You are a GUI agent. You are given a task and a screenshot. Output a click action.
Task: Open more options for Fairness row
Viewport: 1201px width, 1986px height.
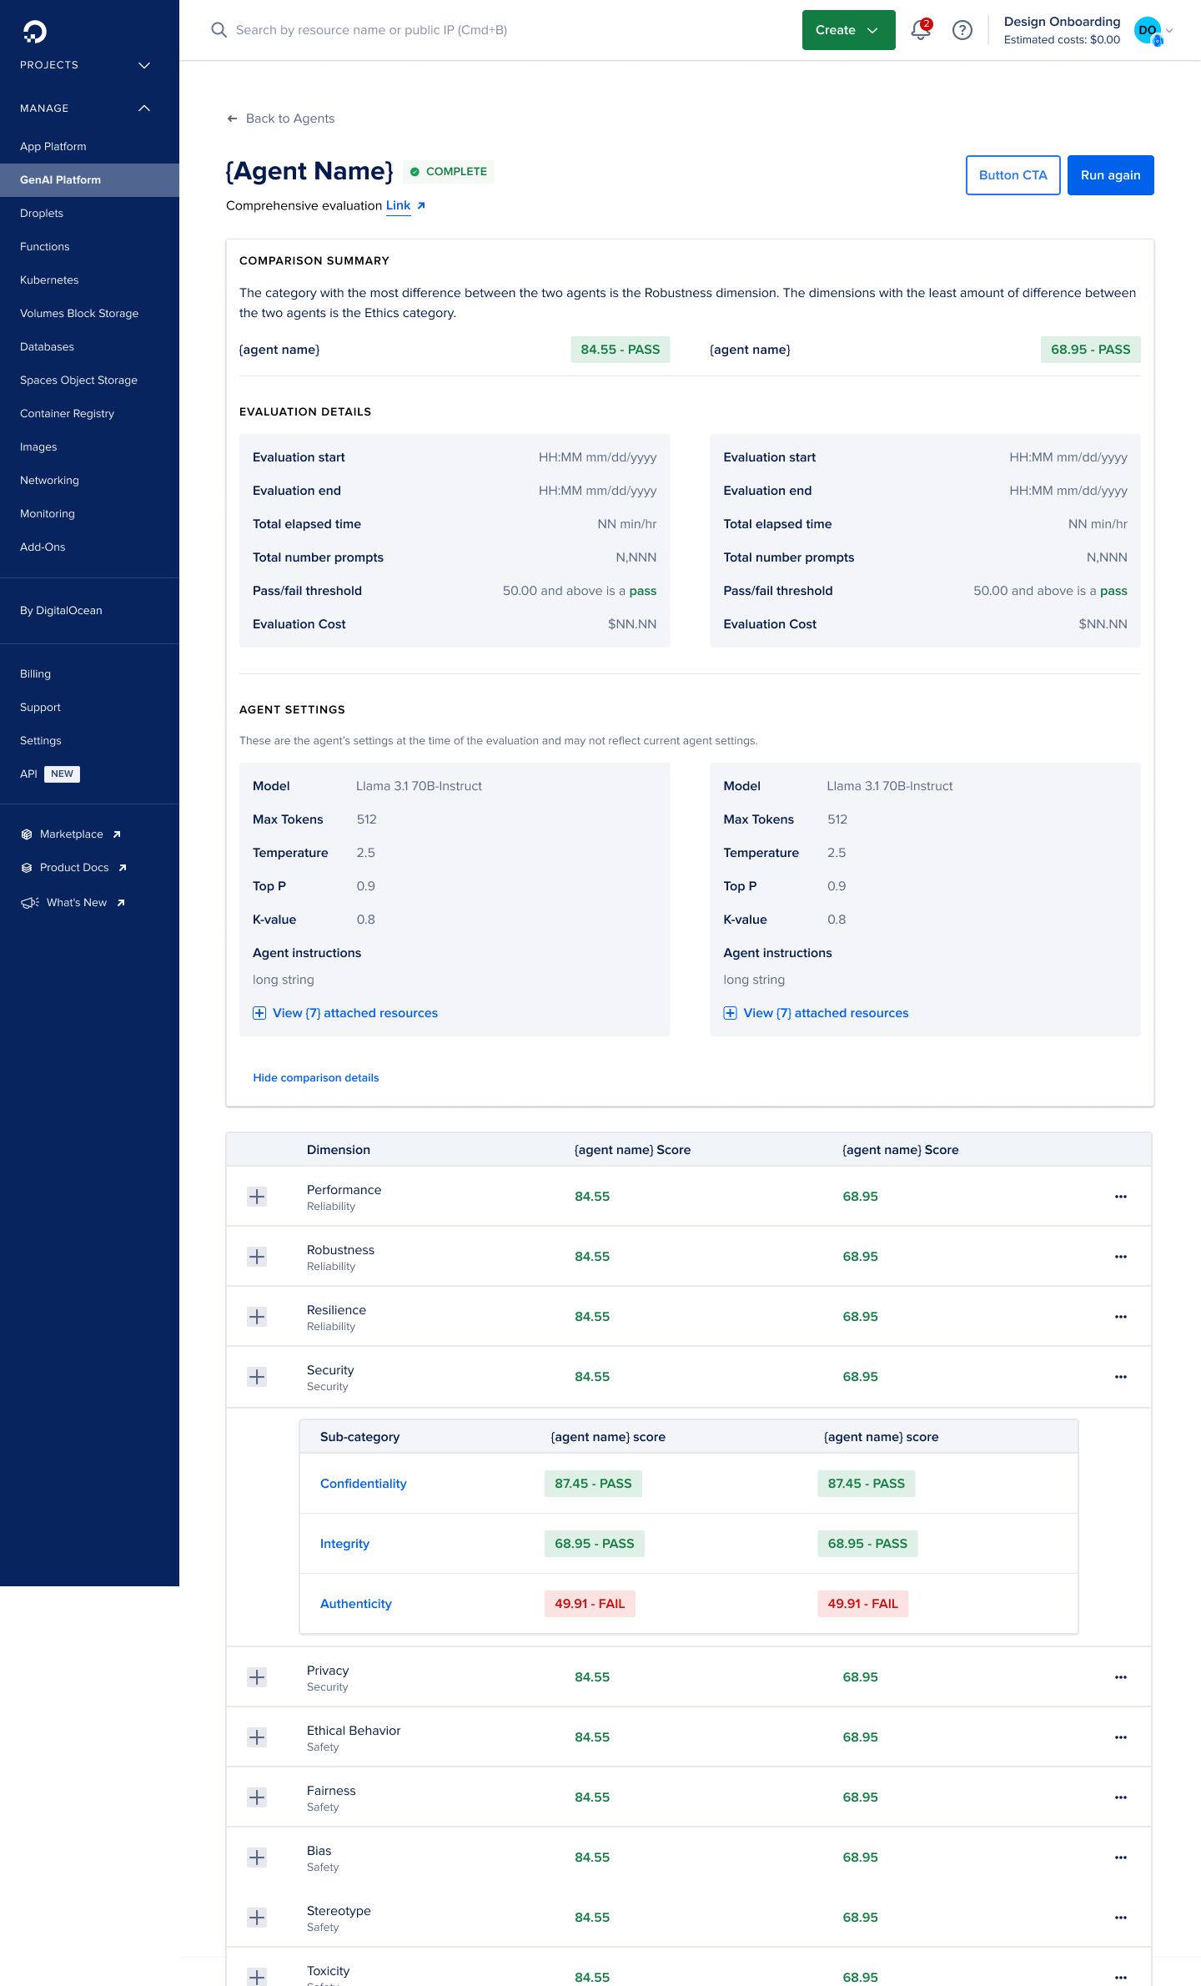1121,1797
